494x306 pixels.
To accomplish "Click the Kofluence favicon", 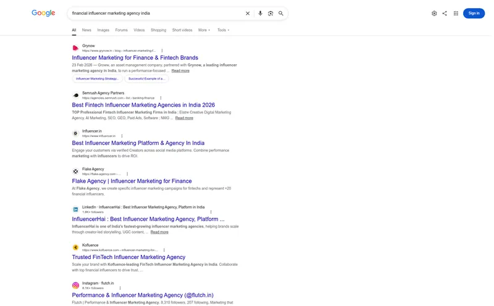I will (75, 247).
